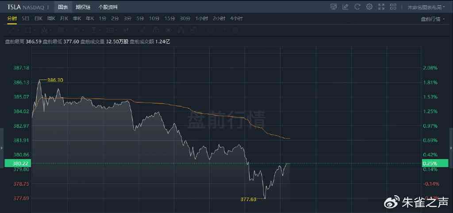Set the interval to 15分

coord(169,19)
